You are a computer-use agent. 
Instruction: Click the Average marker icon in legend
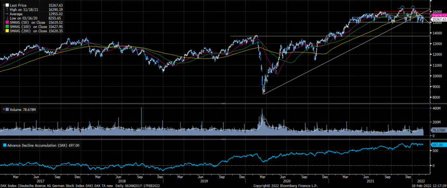pos(7,13)
